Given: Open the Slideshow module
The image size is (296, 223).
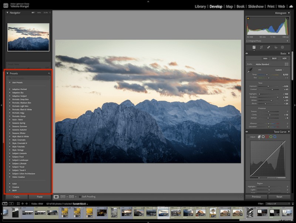Looking at the screenshot, I should click(256, 6).
